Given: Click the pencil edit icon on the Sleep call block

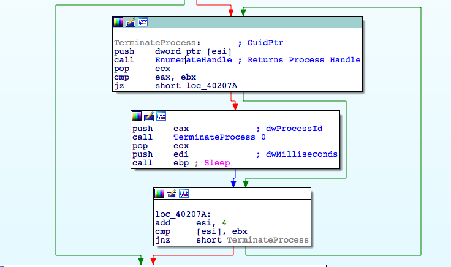Looking at the screenshot, I should point(149,116).
